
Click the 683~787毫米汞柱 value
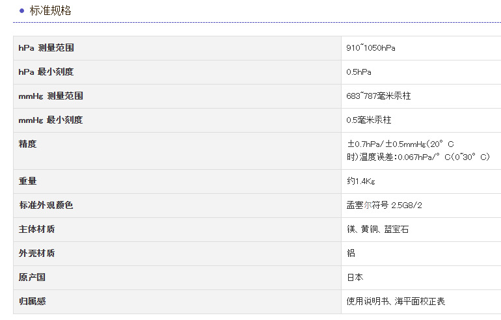pyautogui.click(x=379, y=96)
